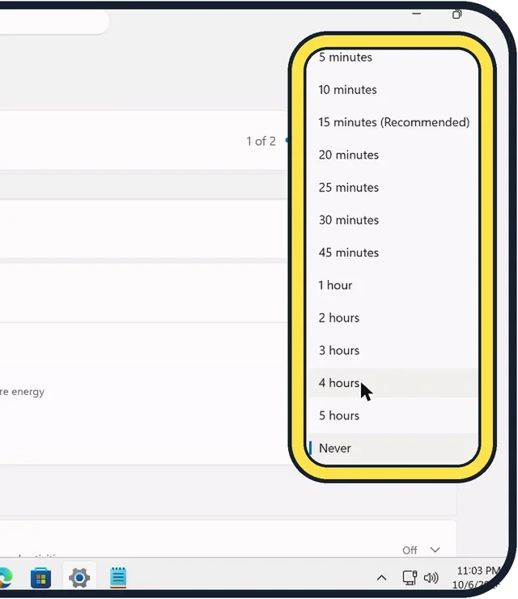The image size is (518, 599).
Task: Pick 15 minutes (Recommended)
Action: click(393, 122)
